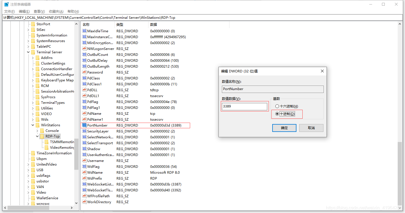Click the string icon of WorkDirectory

point(84,202)
